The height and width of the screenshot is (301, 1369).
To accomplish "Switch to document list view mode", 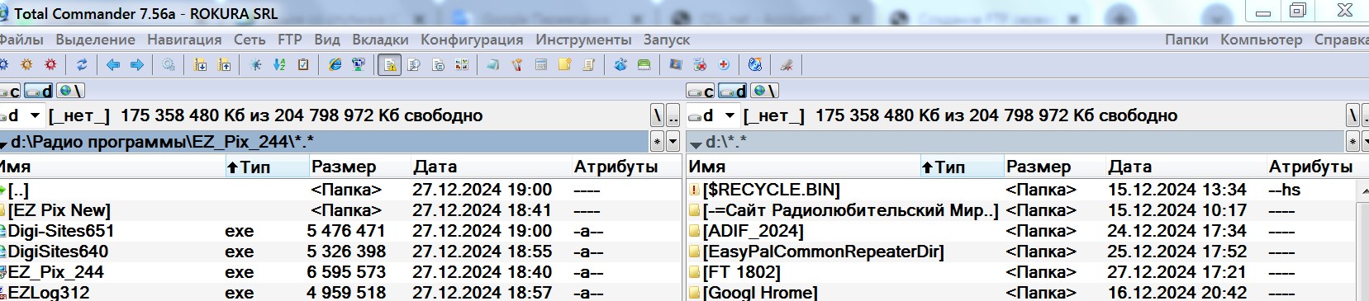I will [438, 65].
